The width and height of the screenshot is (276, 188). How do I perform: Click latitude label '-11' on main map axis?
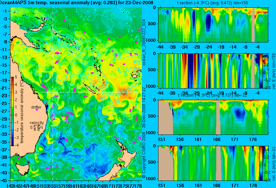[x=4, y=50]
